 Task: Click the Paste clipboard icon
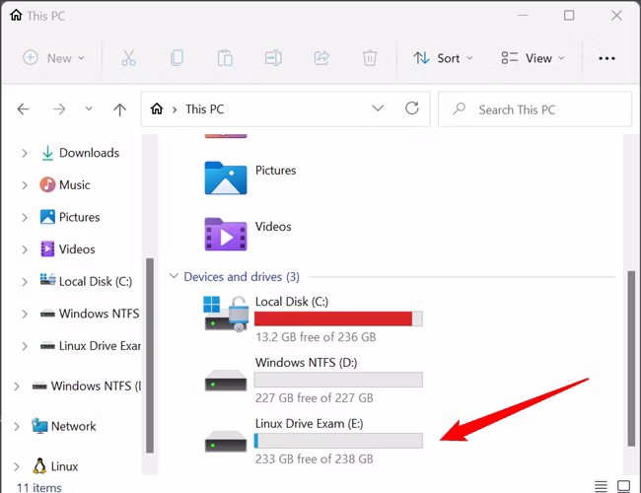tap(225, 58)
